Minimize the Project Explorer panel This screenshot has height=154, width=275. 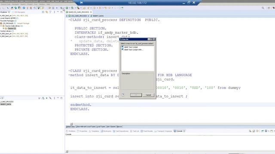58,12
